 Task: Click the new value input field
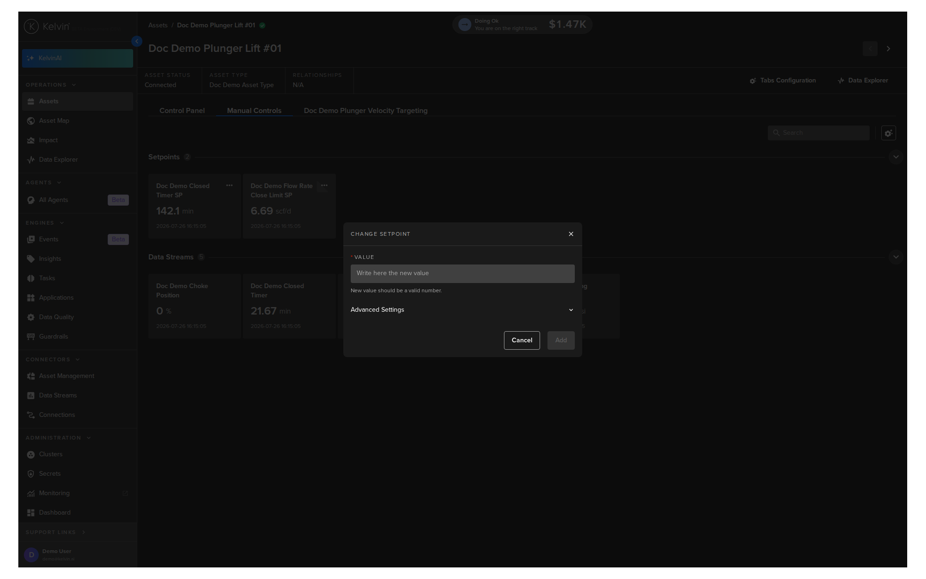click(x=463, y=274)
